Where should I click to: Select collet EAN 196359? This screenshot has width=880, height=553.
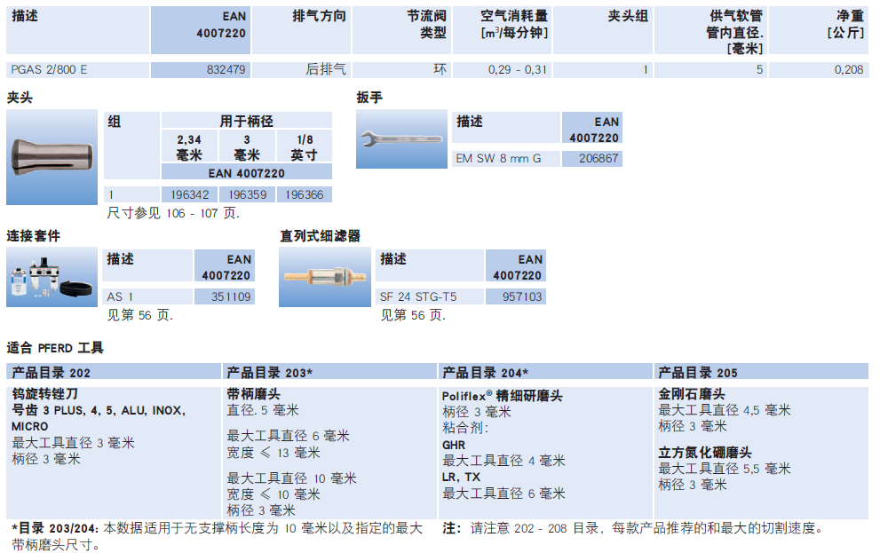pos(247,194)
